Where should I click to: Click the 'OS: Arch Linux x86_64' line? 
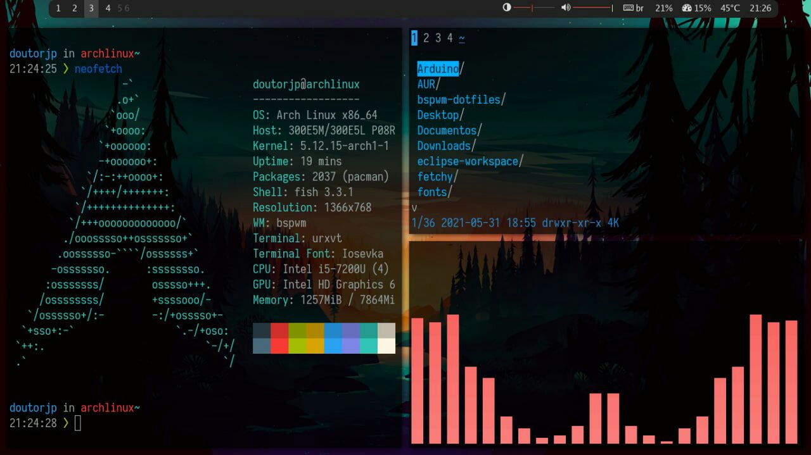coord(315,115)
